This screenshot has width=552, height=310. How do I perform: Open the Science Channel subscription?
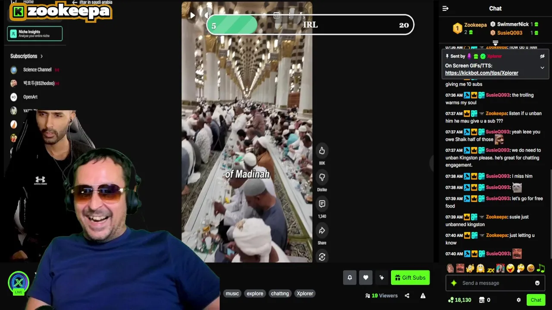37,70
